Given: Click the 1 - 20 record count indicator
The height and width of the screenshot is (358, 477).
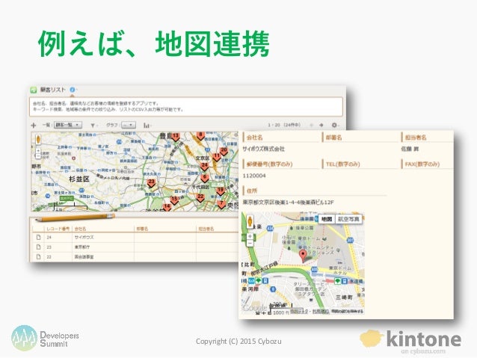Looking at the screenshot, I should point(284,125).
